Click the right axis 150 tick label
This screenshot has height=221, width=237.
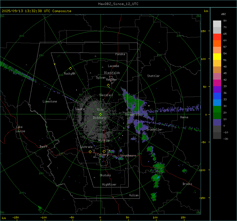(x=204, y=31)
